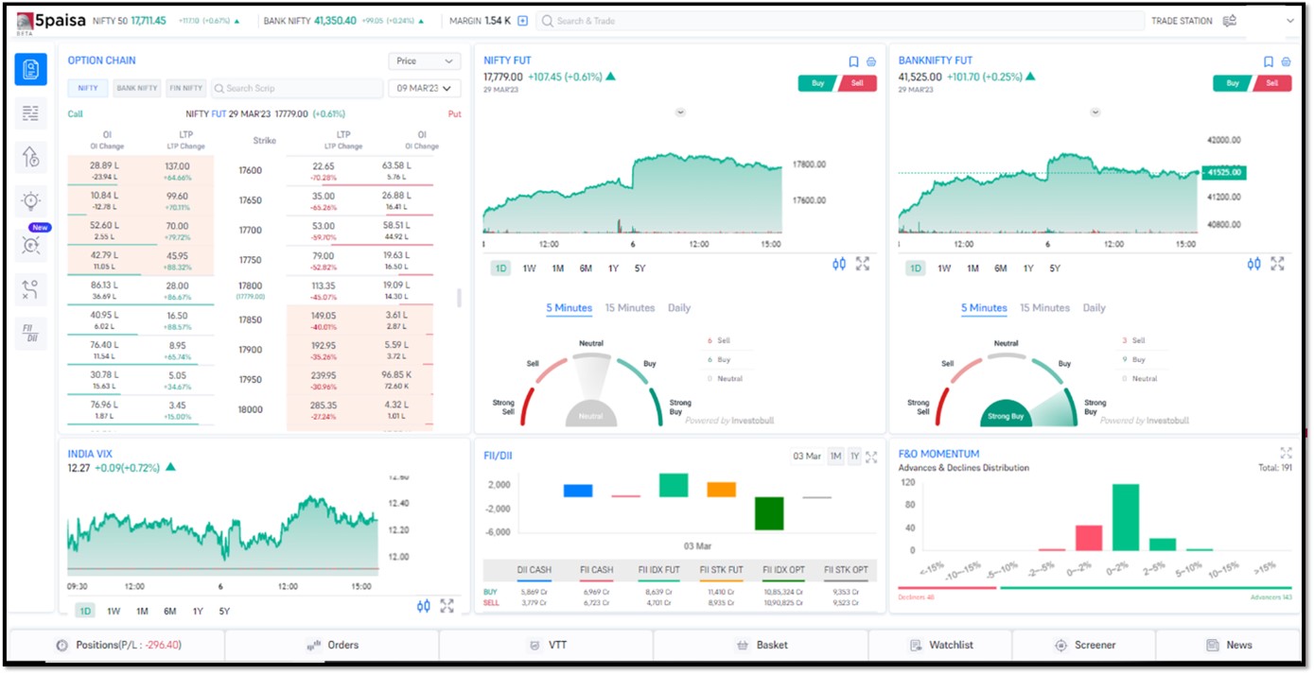Click the 03 Mar date button in FII/DII
This screenshot has height=674, width=1314.
point(806,457)
